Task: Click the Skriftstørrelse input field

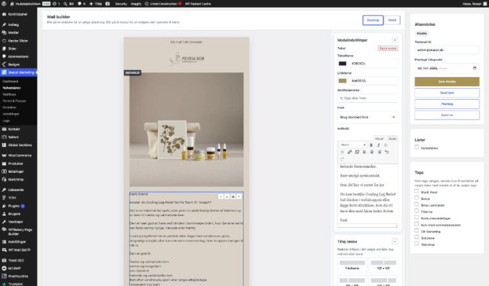Action: pyautogui.click(x=368, y=98)
